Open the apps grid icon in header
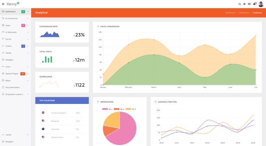Image resolution: width=266 pixels, height=146 pixels. (x=249, y=4)
